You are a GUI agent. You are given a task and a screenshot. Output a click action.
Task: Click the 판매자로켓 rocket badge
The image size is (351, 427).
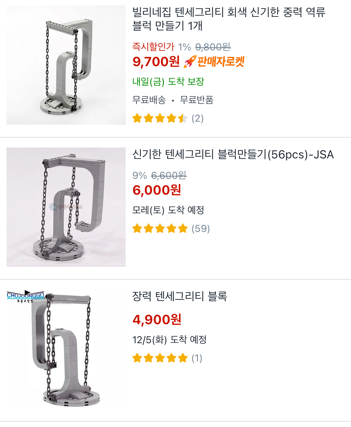(x=214, y=62)
